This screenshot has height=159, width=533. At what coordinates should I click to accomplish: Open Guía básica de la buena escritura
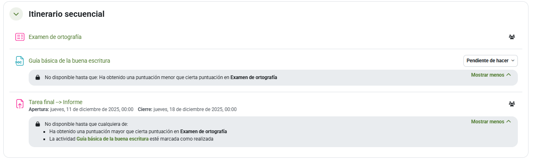(69, 61)
